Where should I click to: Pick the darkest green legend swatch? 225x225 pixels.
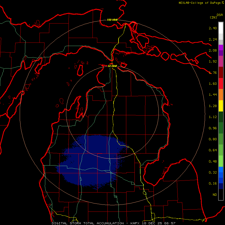point(221,117)
